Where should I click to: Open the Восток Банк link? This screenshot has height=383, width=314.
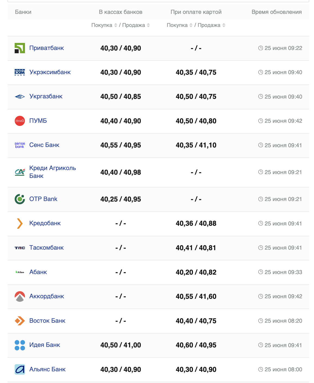pos(47,321)
